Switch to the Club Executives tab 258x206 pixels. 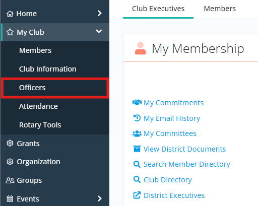pos(158,9)
